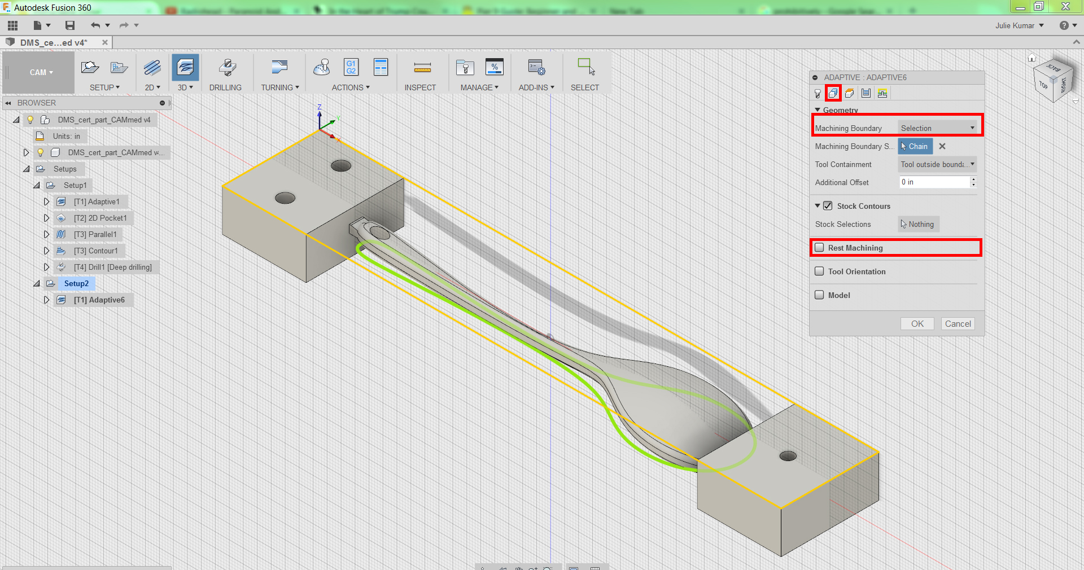Enable Tool Orientation checkbox
This screenshot has width=1084, height=570.
(820, 271)
